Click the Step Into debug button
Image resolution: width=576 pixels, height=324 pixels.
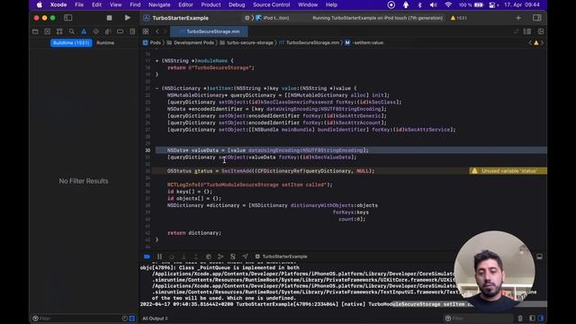click(184, 256)
